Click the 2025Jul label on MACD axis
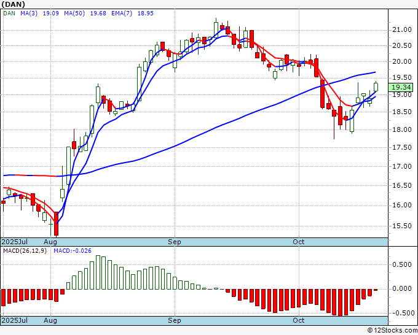Screen dimensions: 418x335 coord(15,320)
